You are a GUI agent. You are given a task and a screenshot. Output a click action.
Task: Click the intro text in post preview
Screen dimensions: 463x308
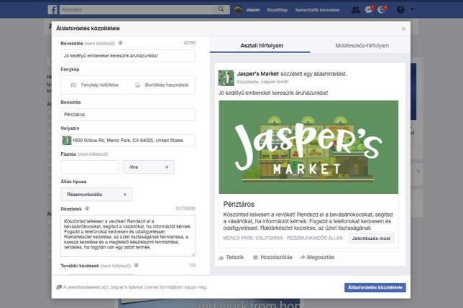tap(273, 93)
